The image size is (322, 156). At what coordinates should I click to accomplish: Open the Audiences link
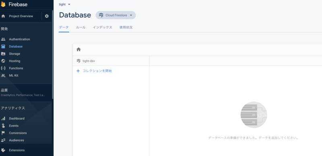coord(17,140)
